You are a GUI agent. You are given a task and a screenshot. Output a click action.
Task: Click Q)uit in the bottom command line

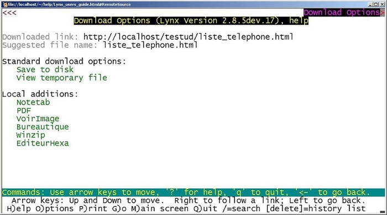click(x=205, y=208)
